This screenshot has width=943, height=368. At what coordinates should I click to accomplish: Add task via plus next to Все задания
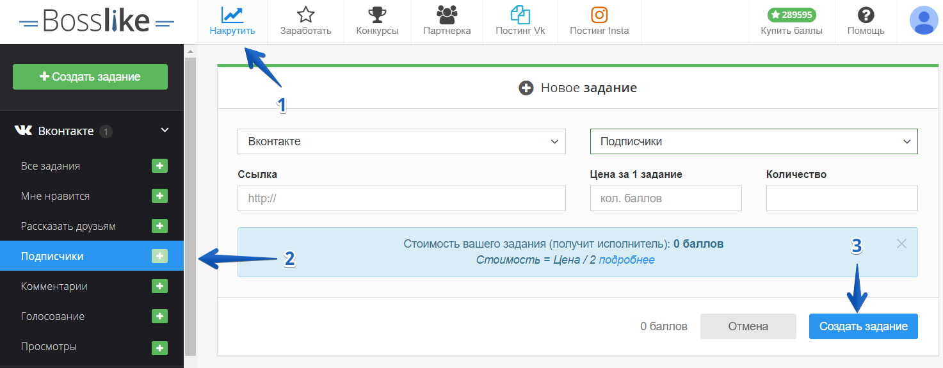(x=159, y=166)
